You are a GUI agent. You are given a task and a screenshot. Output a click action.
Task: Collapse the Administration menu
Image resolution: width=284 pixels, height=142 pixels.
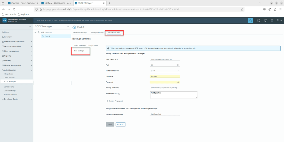(x=31, y=70)
